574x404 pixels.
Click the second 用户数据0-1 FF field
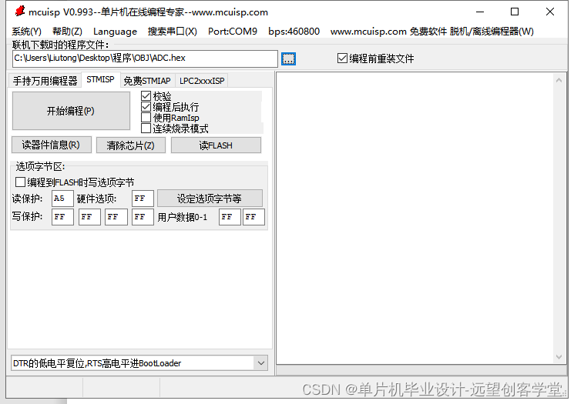pos(253,217)
